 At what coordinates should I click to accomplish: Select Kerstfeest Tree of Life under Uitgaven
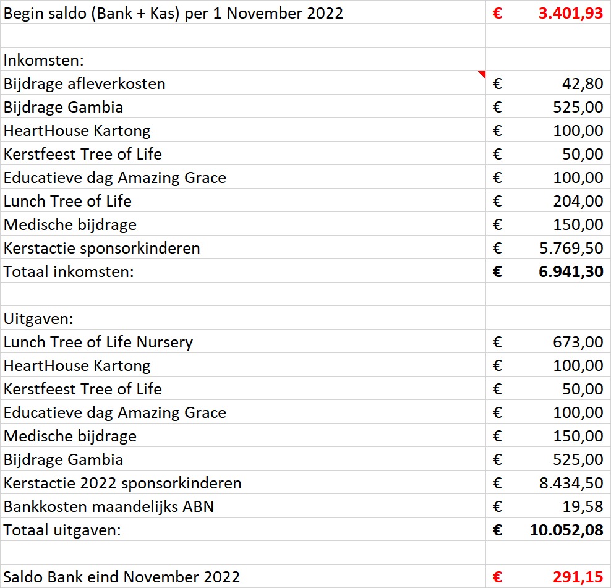pos(83,390)
